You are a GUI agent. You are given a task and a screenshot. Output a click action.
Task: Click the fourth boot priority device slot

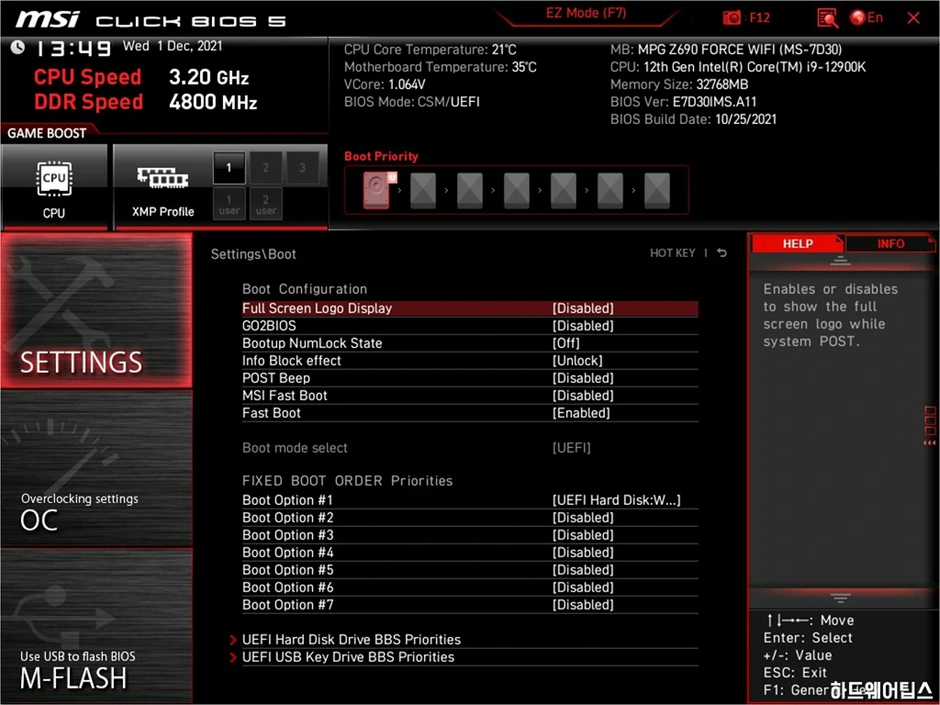[x=516, y=190]
